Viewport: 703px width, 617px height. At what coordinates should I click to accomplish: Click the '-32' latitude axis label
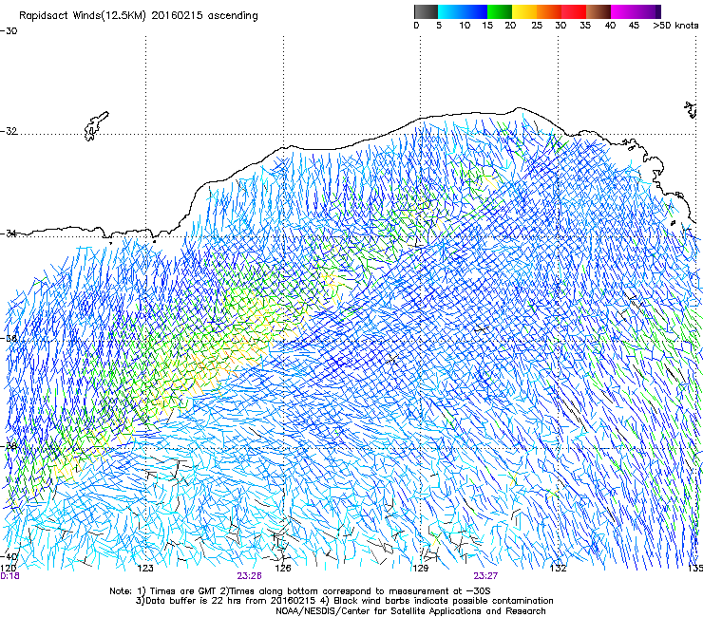tap(9, 131)
